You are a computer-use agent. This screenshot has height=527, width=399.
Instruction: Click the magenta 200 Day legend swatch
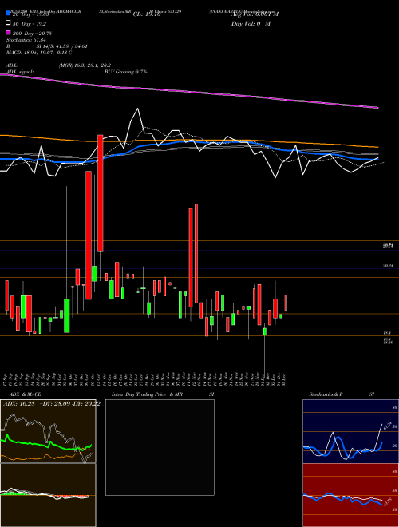[8, 33]
